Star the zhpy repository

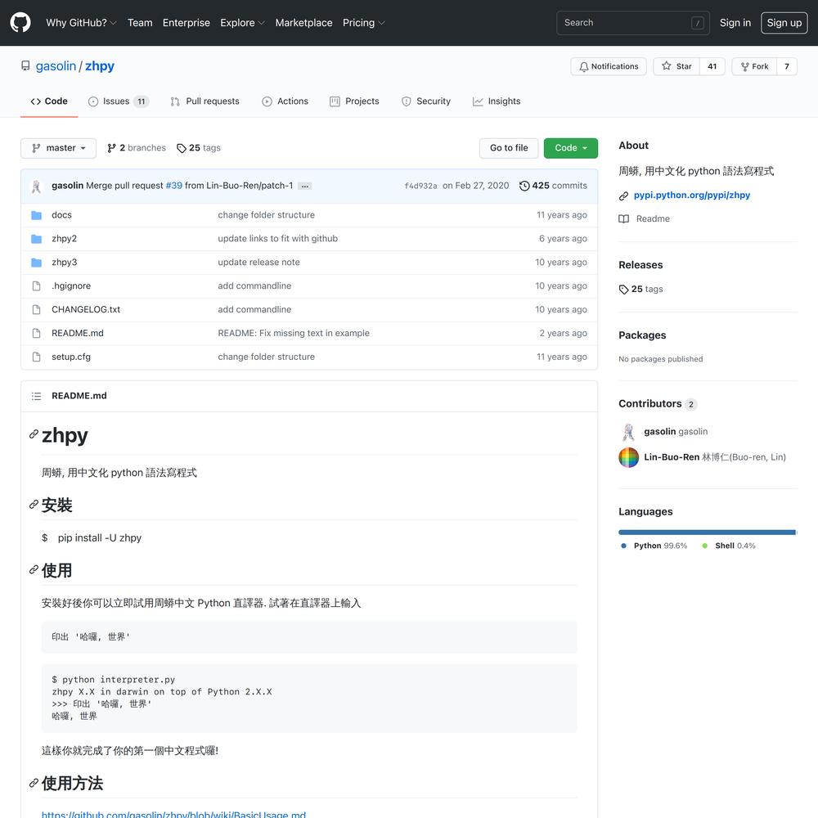(x=676, y=66)
